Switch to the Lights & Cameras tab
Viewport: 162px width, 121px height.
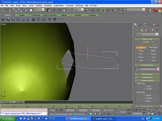pos(50,15)
